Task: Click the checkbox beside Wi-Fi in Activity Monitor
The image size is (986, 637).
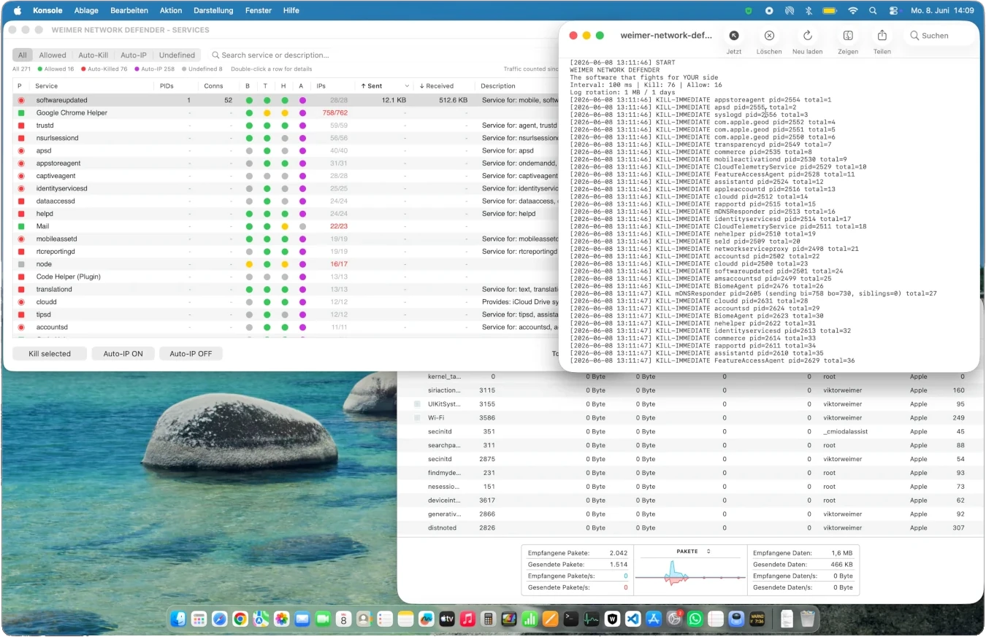Action: pos(417,417)
